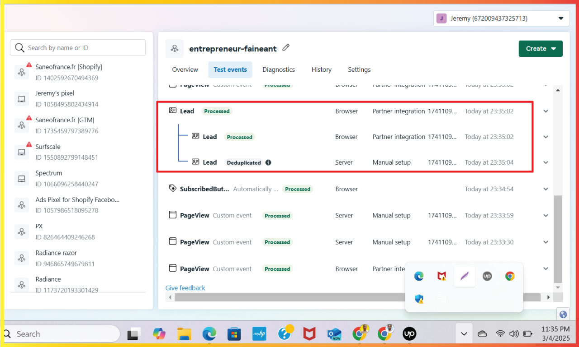Click the globe icon at bottom right
This screenshot has width=579, height=347.
tap(563, 315)
